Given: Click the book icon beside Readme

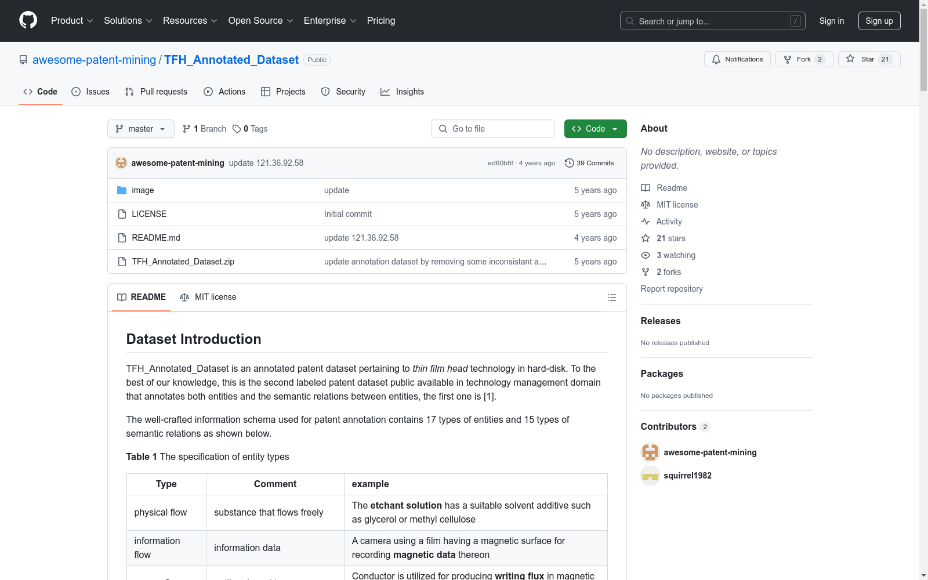Looking at the screenshot, I should 646,188.
